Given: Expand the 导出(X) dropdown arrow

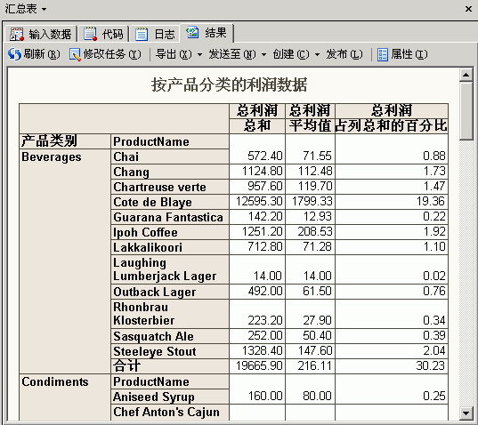Looking at the screenshot, I should (199, 55).
